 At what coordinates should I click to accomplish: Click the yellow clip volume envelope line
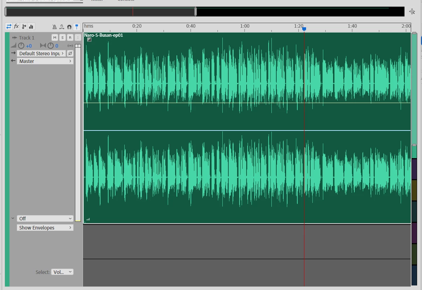(x=247, y=103)
